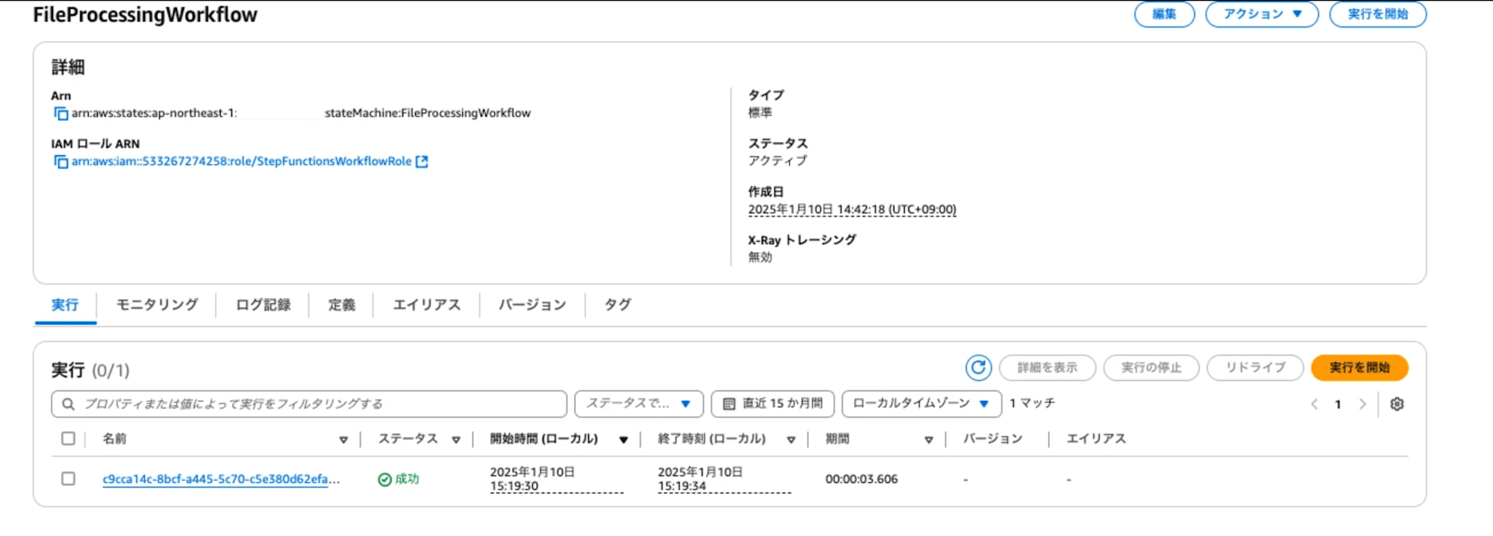Screen dimensions: 1493x536
Task: Sort by 名前 column arrow
Action: (343, 440)
